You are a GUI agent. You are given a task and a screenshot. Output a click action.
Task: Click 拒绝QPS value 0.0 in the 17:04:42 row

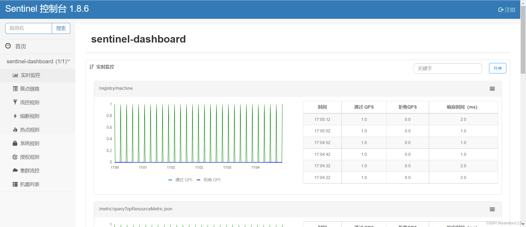point(408,154)
